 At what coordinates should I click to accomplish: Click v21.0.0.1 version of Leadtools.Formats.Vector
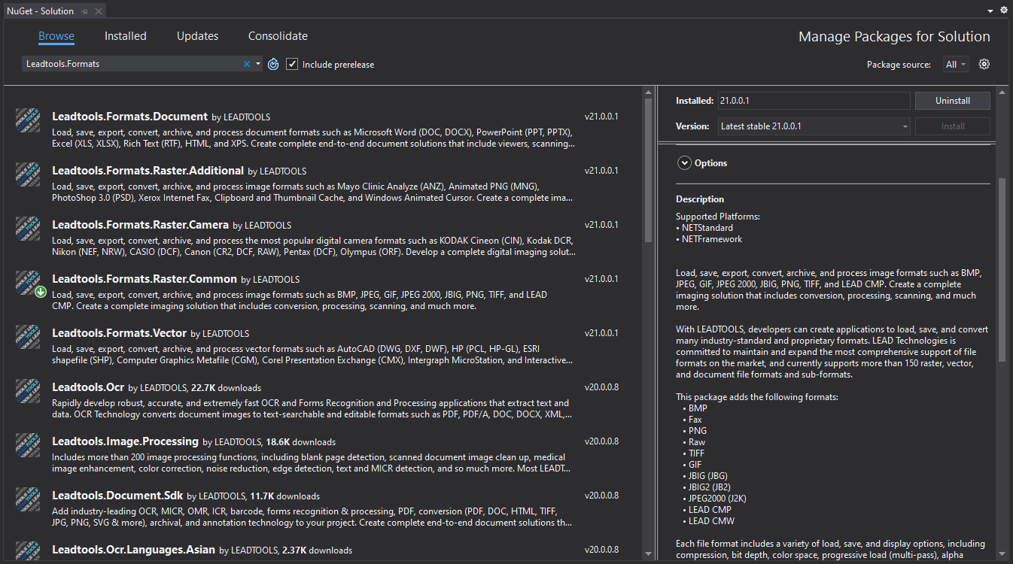601,333
